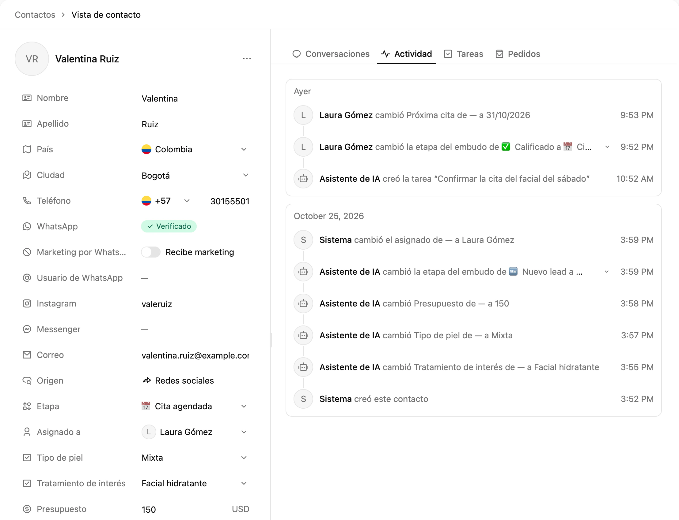Click the Marketing por WhatsApp blocked icon
The image size is (679, 520).
(27, 252)
